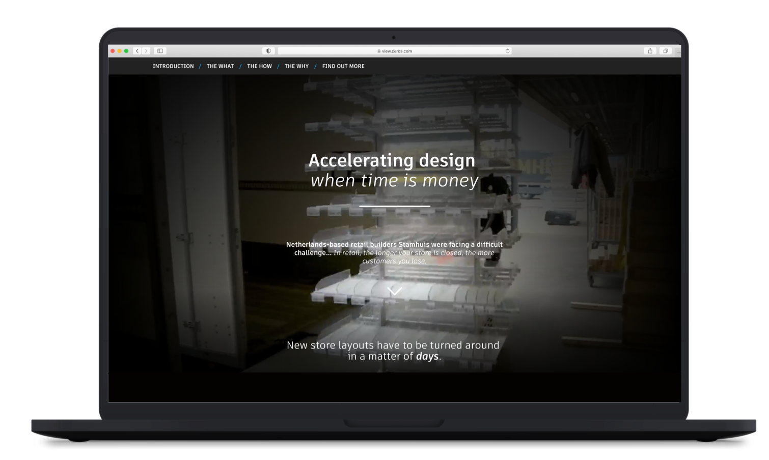Image resolution: width=769 pixels, height=460 pixels.
Task: Reload the view.ceros.com page
Action: coord(507,51)
